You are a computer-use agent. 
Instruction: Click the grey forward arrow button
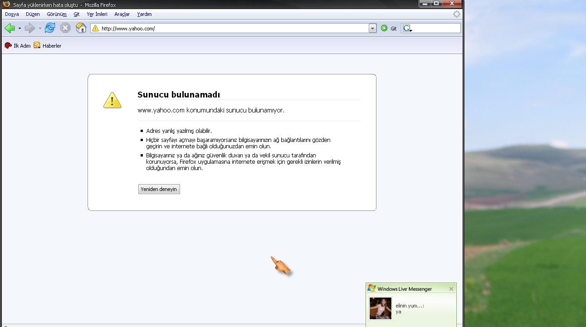[30, 28]
